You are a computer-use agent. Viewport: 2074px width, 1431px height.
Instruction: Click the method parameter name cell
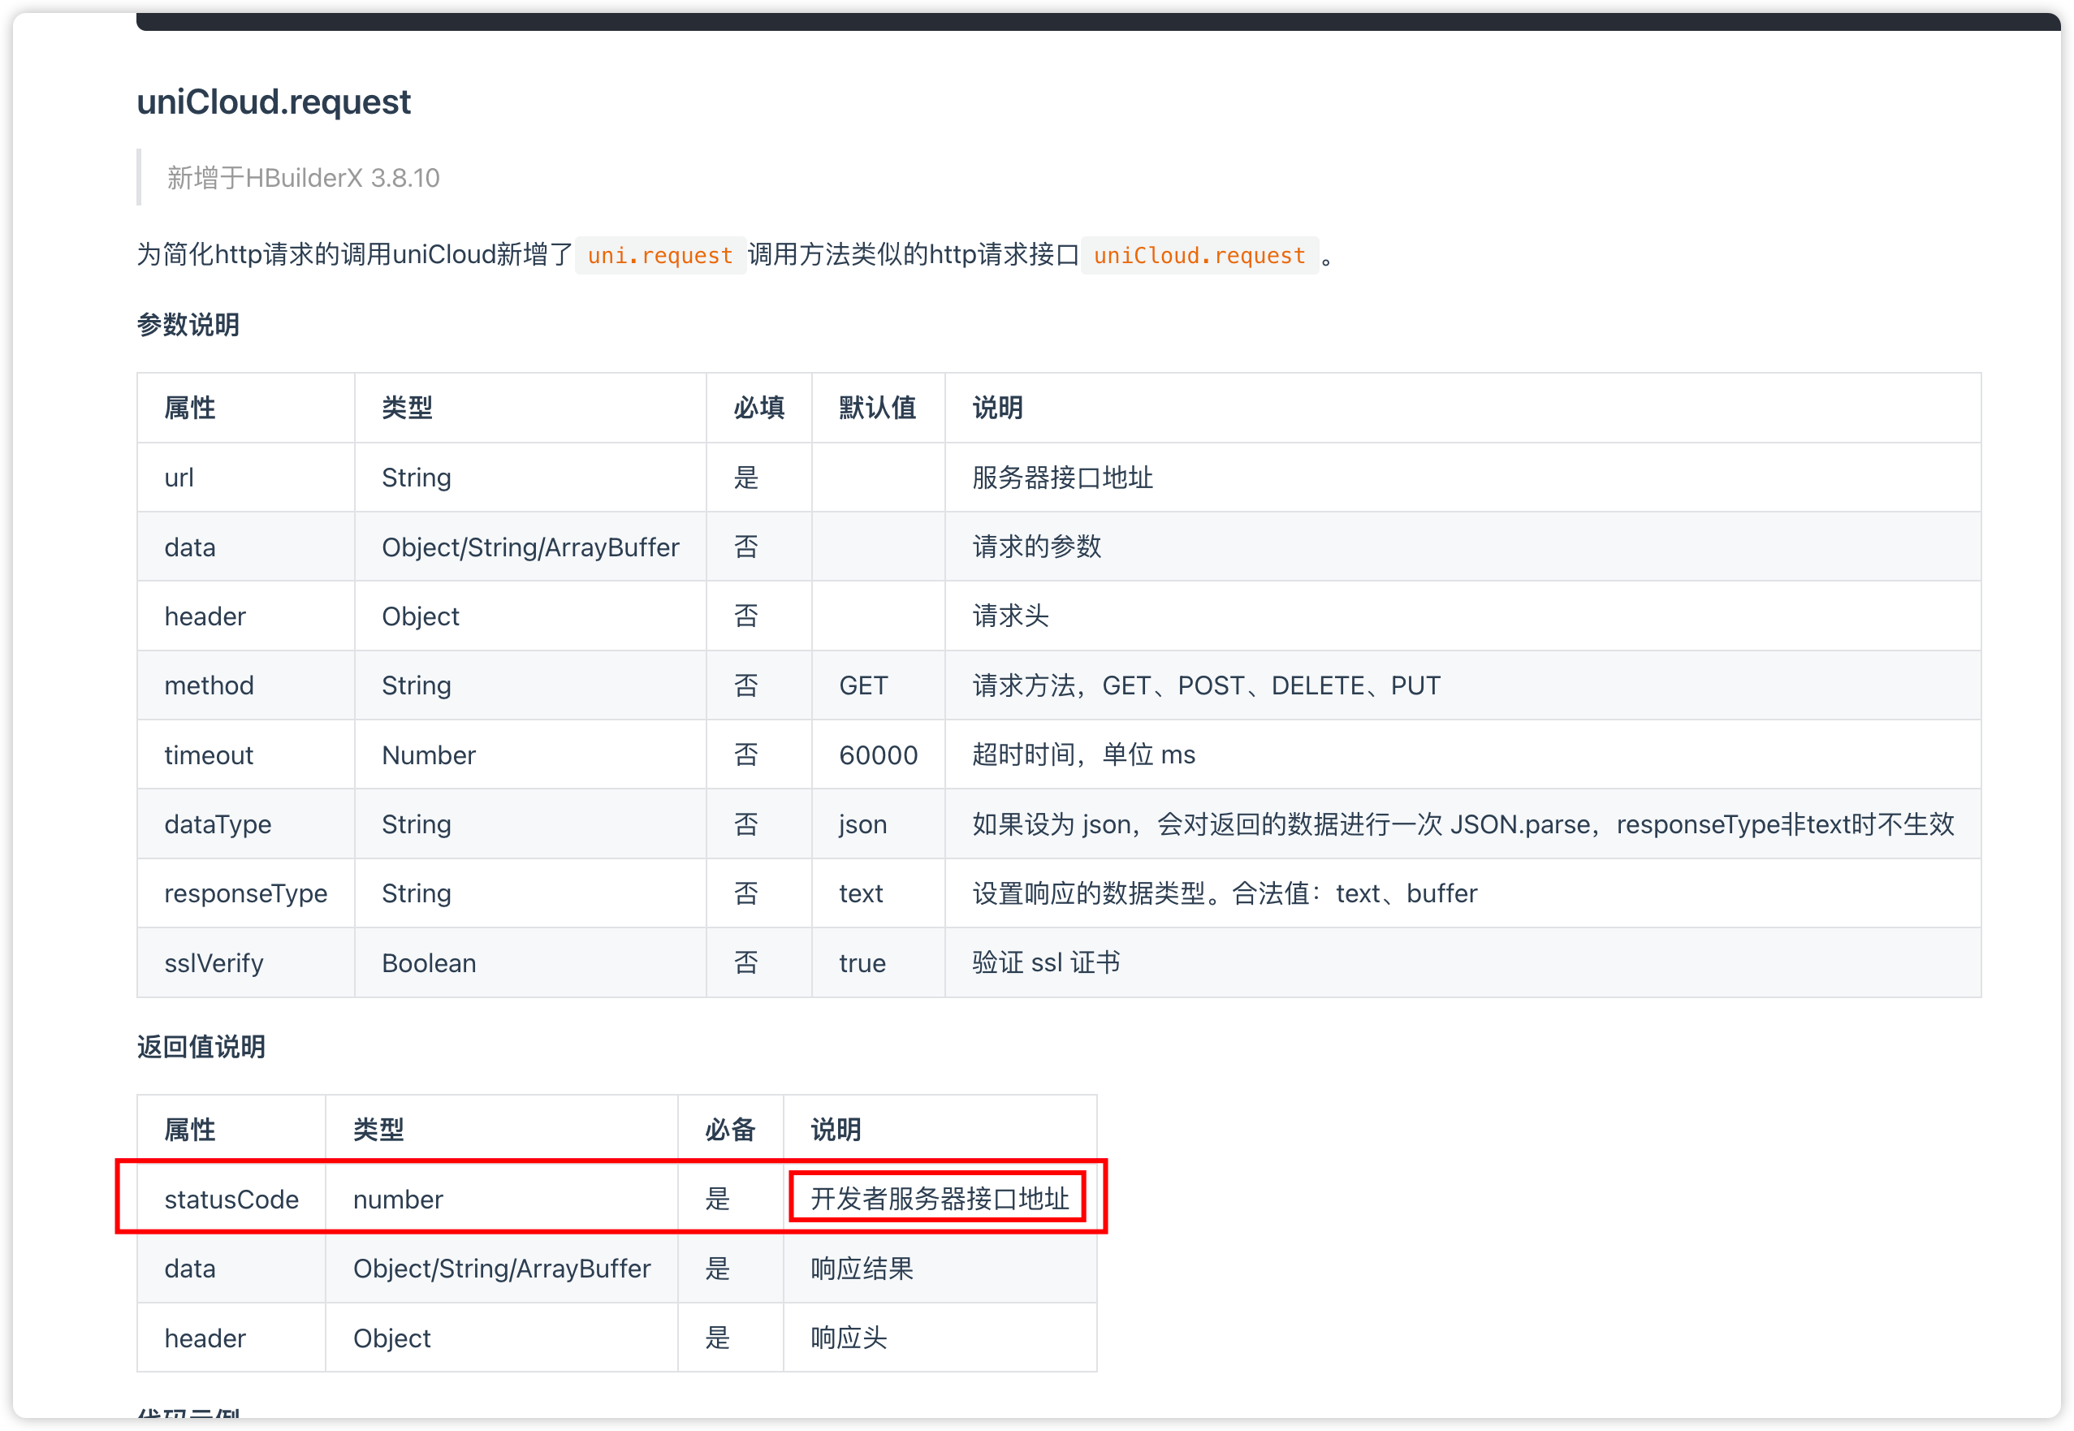tap(209, 685)
